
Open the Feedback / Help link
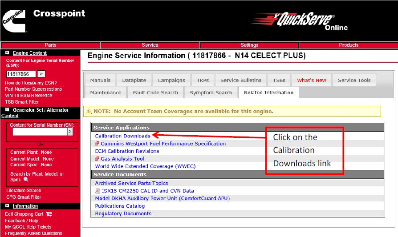[21, 221]
